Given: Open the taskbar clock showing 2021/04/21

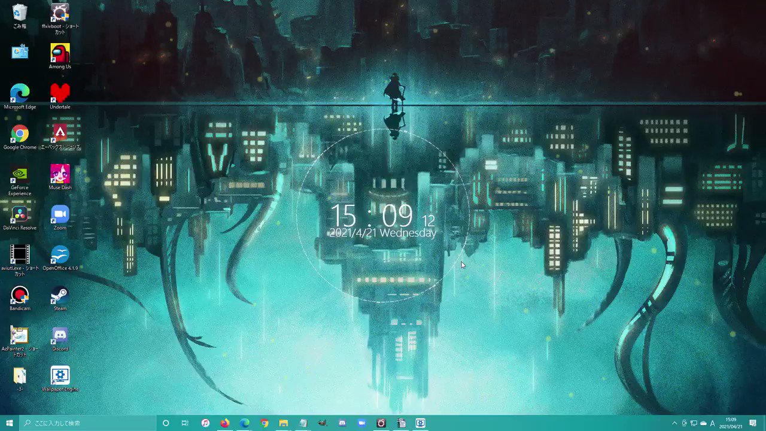Looking at the screenshot, I should coord(731,423).
